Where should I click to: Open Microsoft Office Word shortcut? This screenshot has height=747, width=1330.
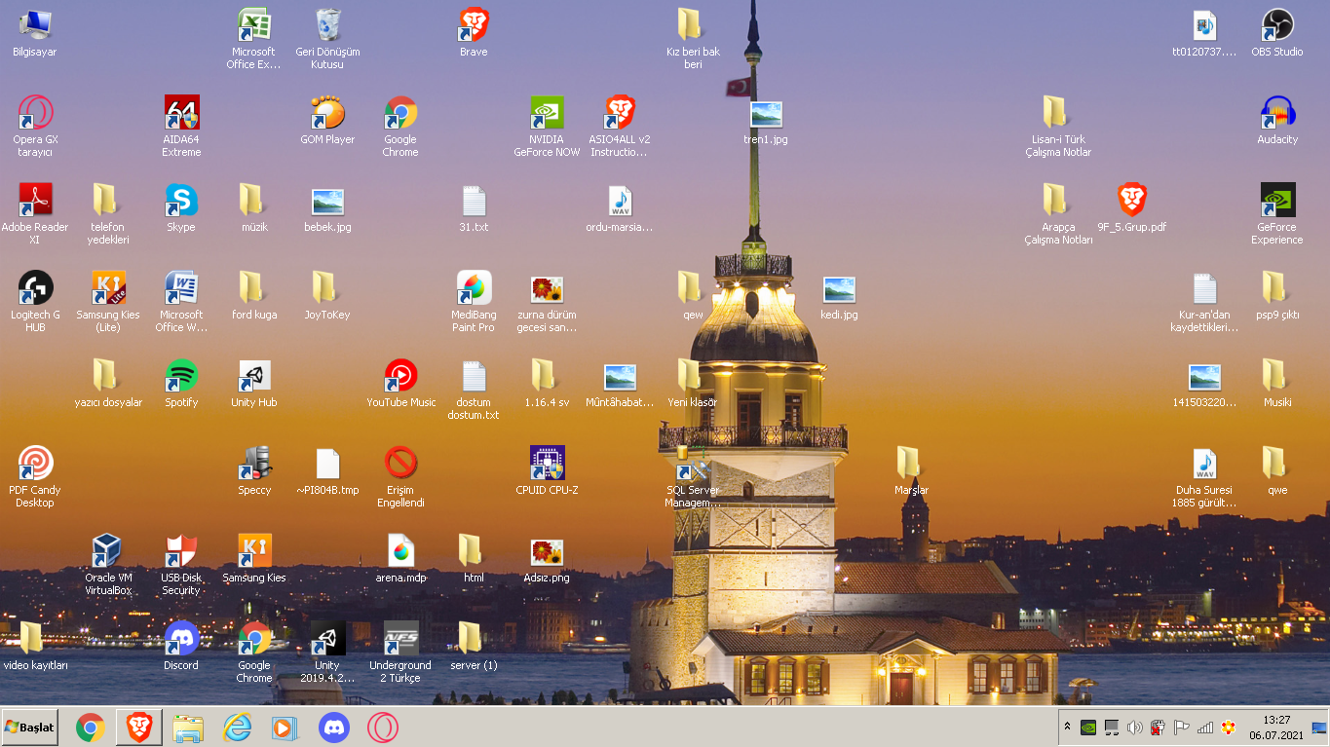tap(181, 289)
